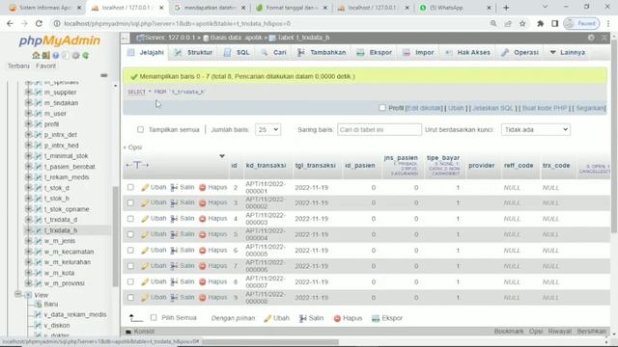The height and width of the screenshot is (347, 618).
Task: Click table icon next to m_user
Action: coord(39,114)
